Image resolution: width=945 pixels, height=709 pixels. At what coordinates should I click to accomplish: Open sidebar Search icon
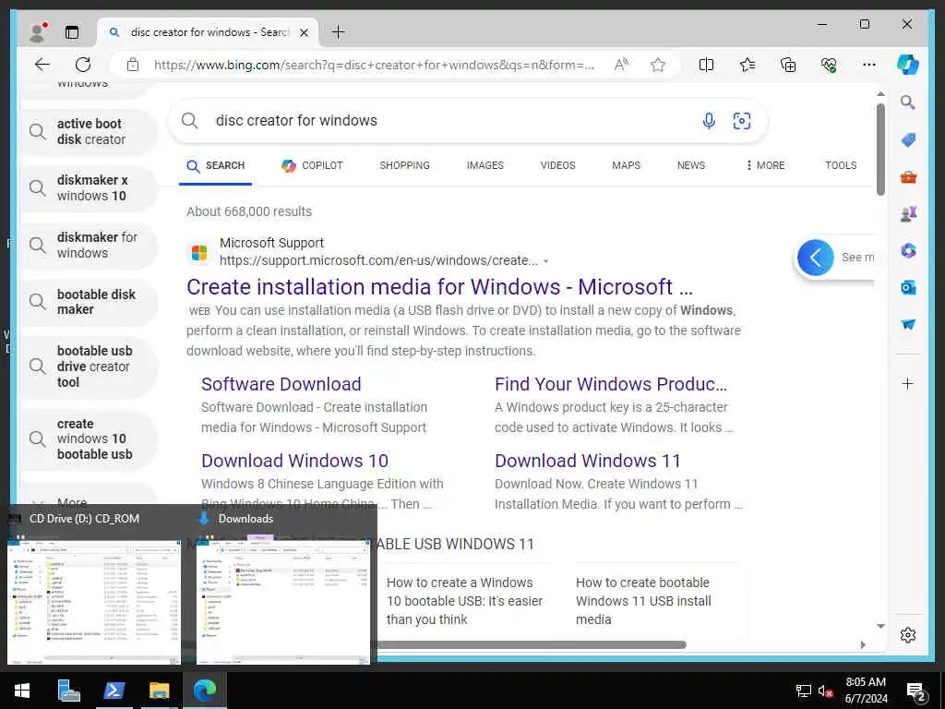[x=908, y=102]
